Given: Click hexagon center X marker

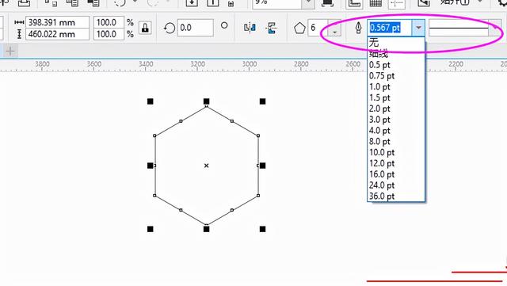Looking at the screenshot, I should [206, 166].
